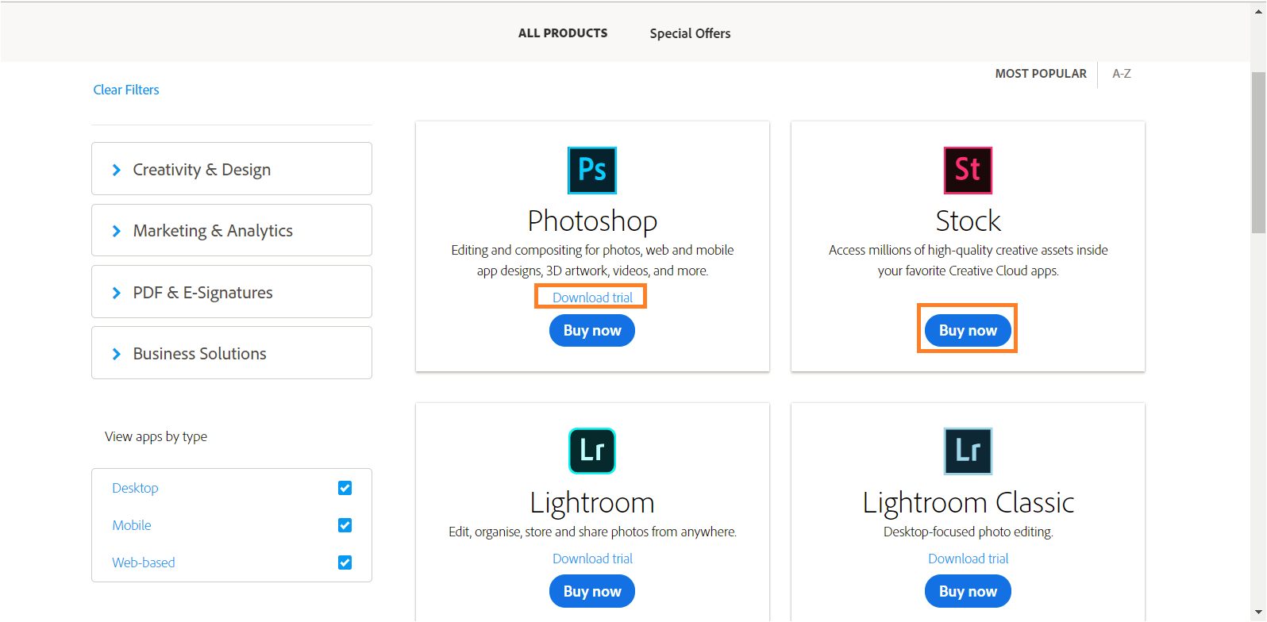The width and height of the screenshot is (1267, 622).
Task: Download the Photoshop trial
Action: click(592, 298)
